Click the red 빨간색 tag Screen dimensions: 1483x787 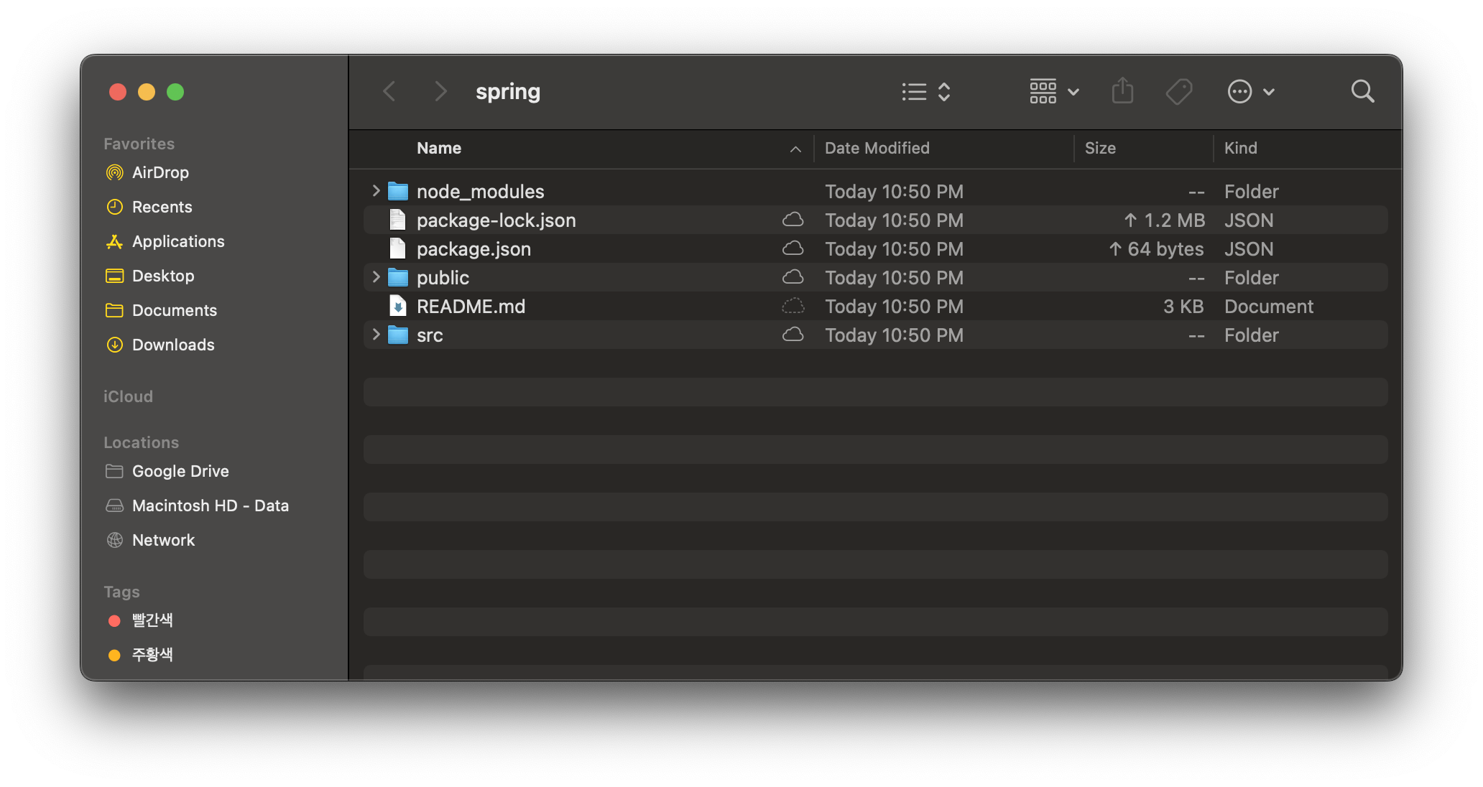pyautogui.click(x=152, y=620)
